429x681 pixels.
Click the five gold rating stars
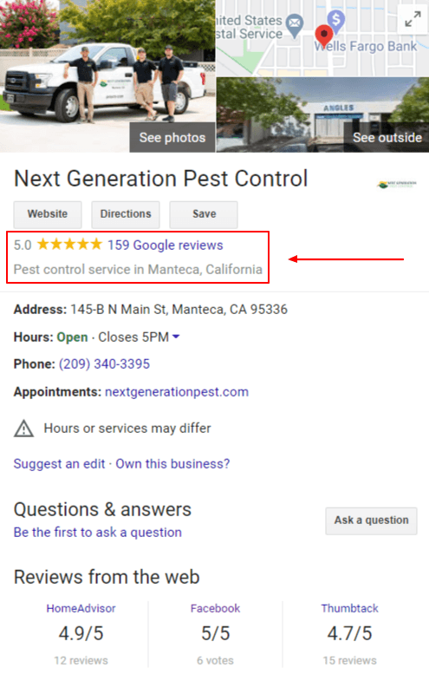[x=69, y=245]
